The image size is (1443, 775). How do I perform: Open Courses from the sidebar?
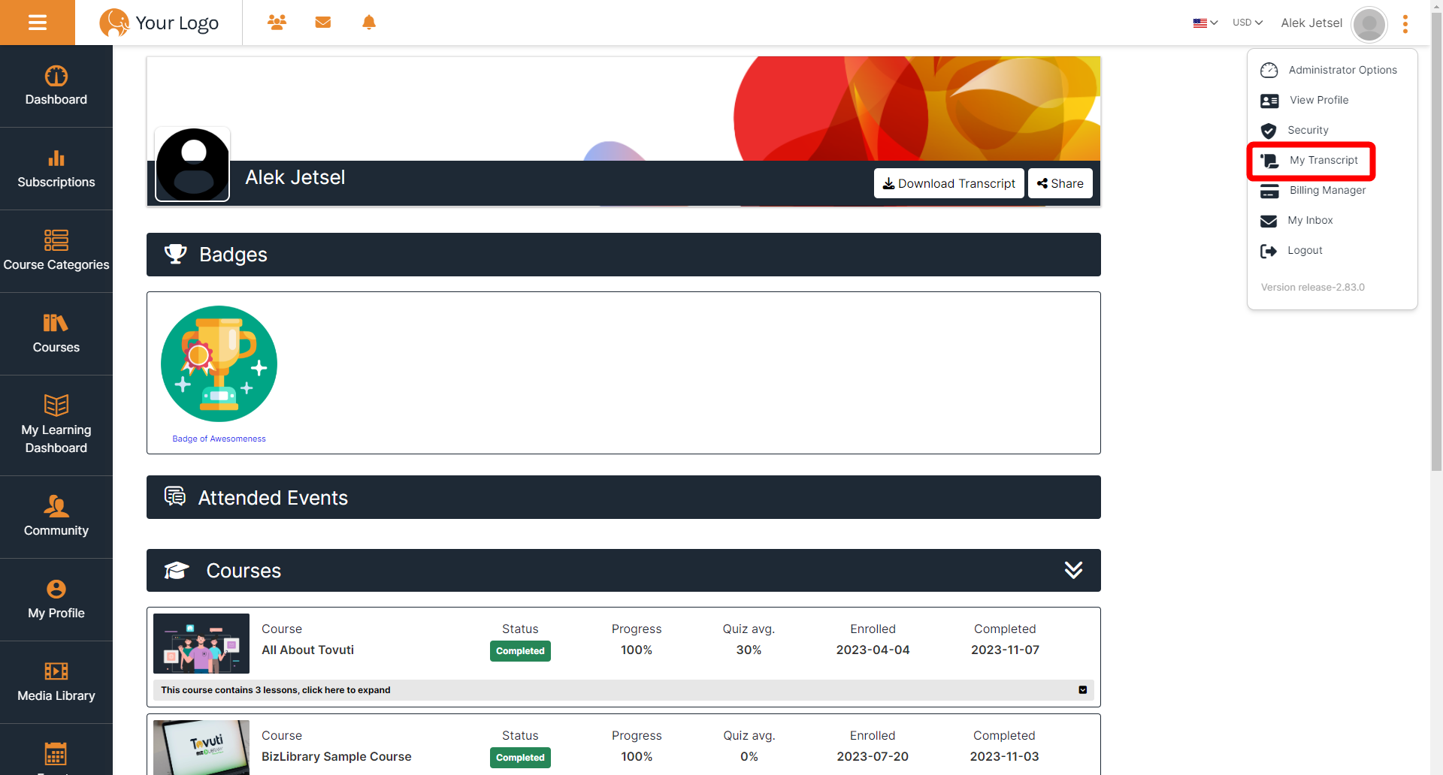coord(56,334)
